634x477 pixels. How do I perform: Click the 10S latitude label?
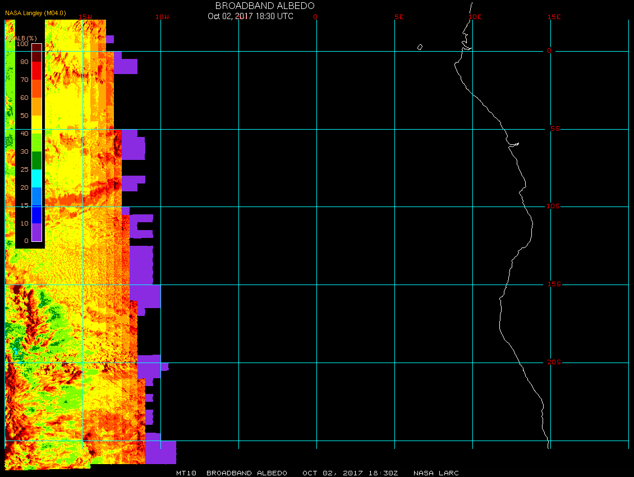[553, 207]
